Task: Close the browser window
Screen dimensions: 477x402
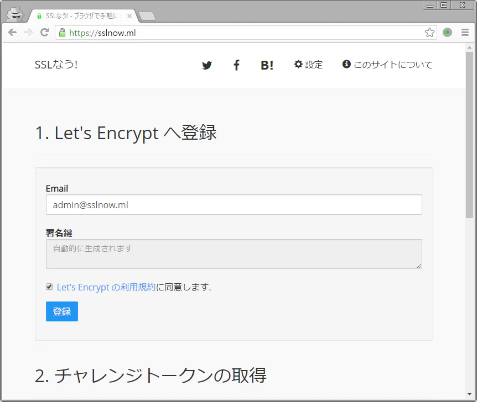Action: (x=463, y=5)
